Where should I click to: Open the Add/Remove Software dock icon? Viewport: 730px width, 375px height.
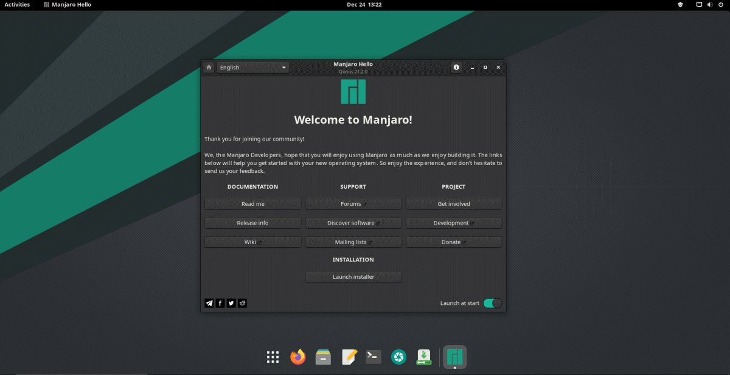[424, 357]
